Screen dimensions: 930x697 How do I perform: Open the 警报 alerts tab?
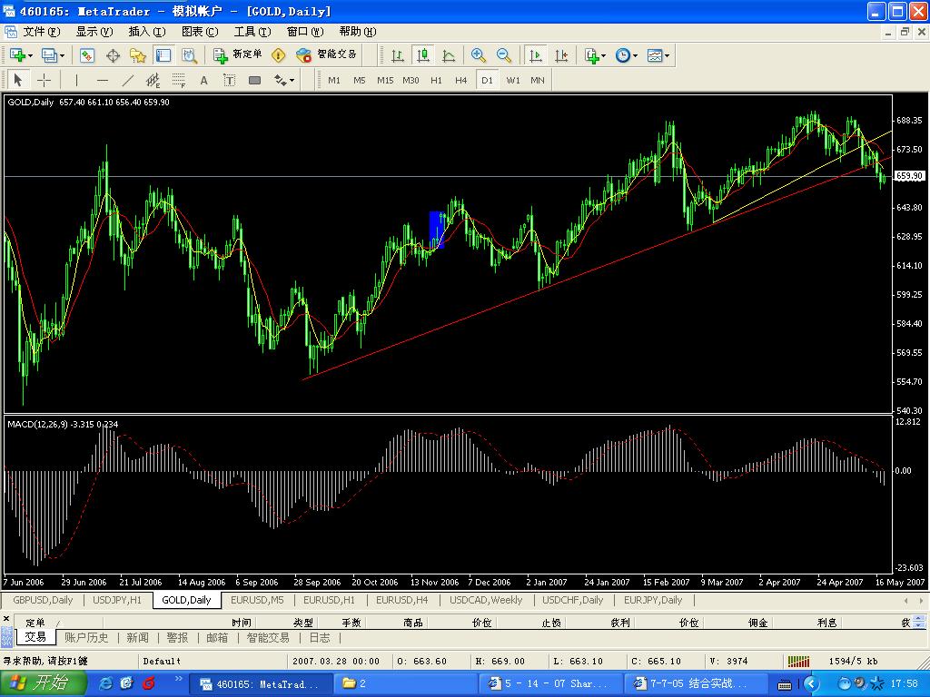(x=177, y=638)
